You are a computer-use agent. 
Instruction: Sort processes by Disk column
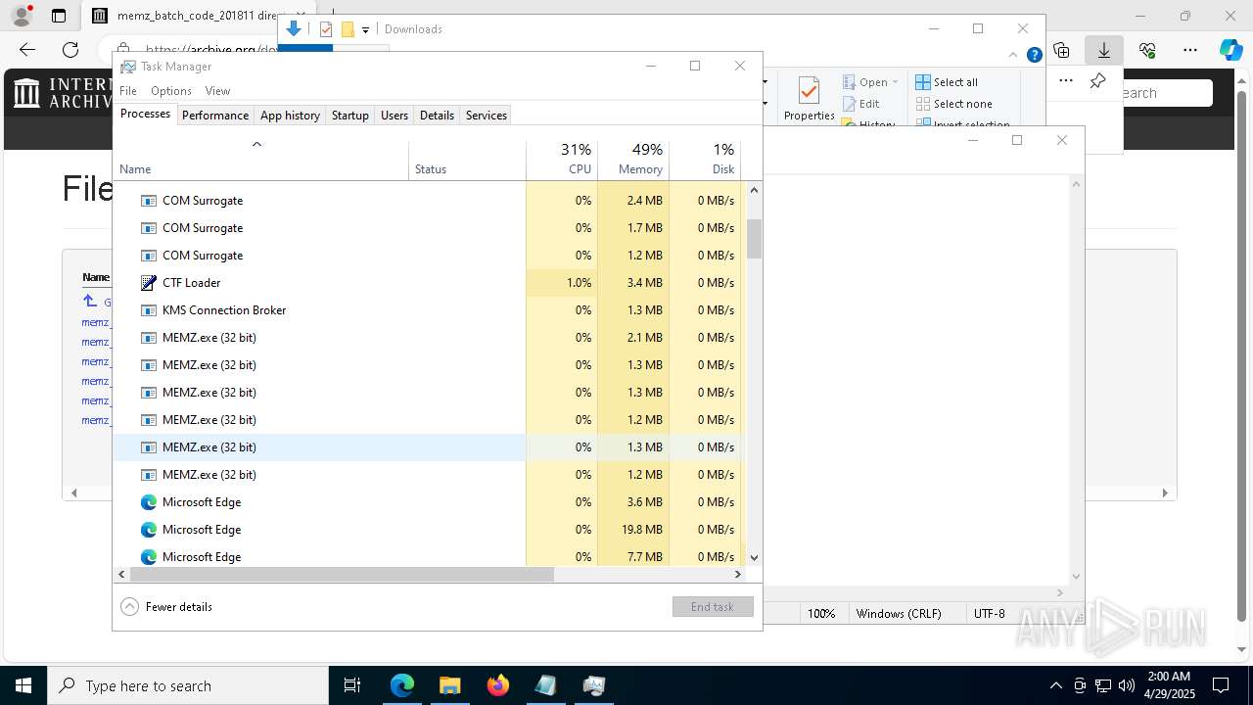(x=705, y=161)
